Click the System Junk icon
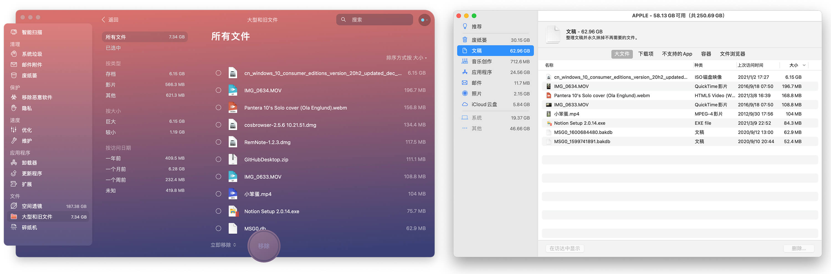This screenshot has height=274, width=831. [14, 54]
